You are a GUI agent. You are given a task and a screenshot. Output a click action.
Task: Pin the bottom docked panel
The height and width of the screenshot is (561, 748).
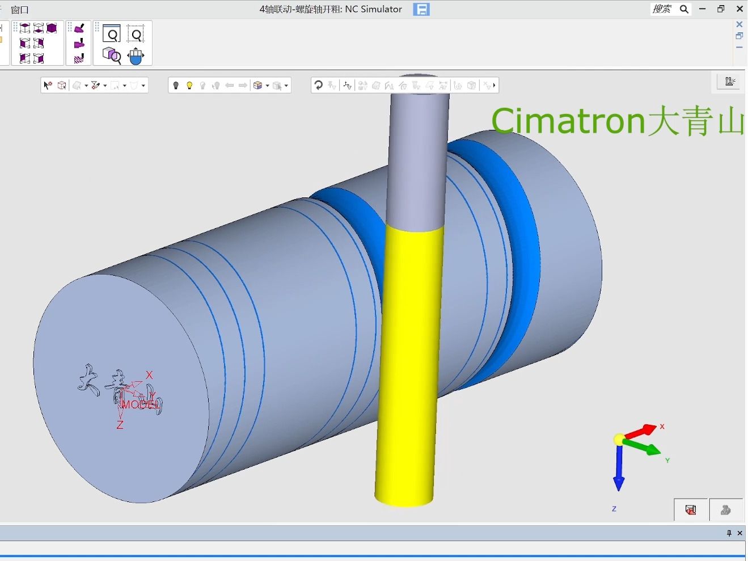click(729, 533)
